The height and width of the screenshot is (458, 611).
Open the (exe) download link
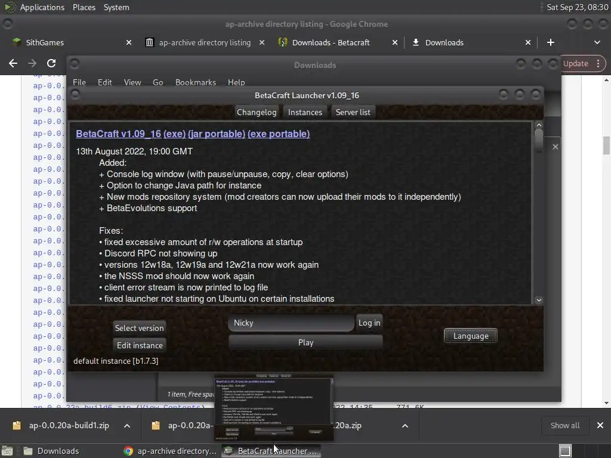click(175, 134)
